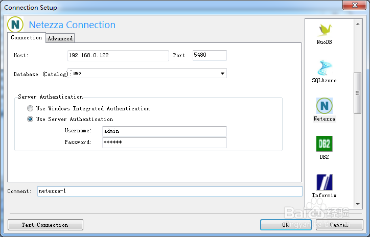The height and width of the screenshot is (237, 370).
Task: Click the database list scrollbar thumb
Action: coord(358,92)
